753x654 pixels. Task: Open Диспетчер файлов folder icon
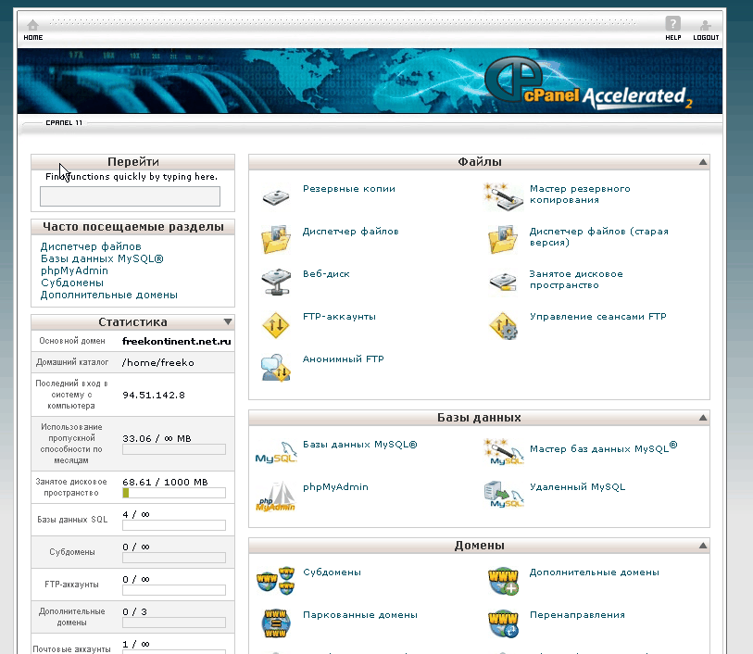coord(276,239)
